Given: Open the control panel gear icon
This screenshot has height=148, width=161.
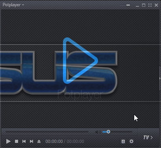Looking at the screenshot, I should tap(131, 141).
